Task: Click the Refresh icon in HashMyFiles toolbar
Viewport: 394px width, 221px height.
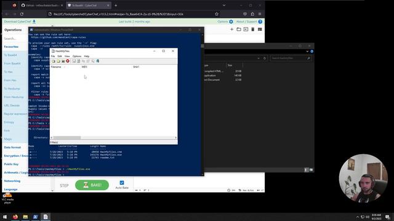Action: (79, 61)
